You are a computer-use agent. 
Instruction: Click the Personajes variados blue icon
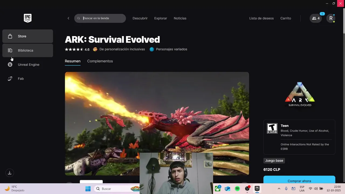point(152,49)
